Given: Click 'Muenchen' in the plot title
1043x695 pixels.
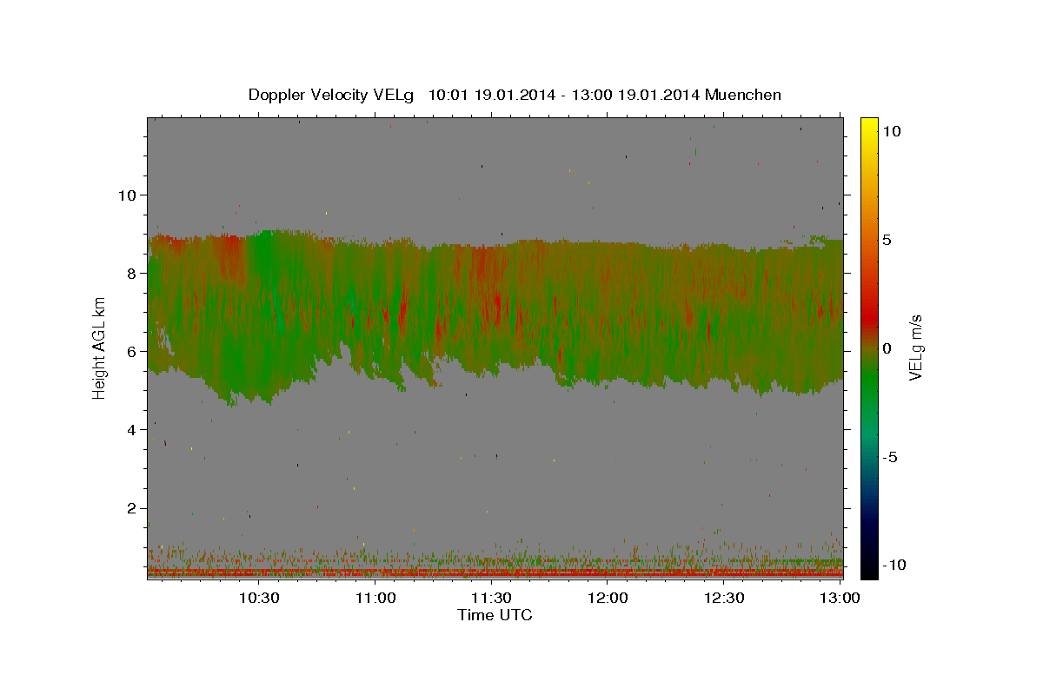Looking at the screenshot, I should pos(743,95).
